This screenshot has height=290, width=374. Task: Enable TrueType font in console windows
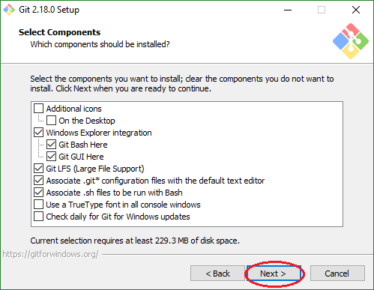click(x=38, y=205)
